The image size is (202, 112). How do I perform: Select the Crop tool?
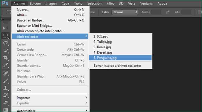(5, 58)
